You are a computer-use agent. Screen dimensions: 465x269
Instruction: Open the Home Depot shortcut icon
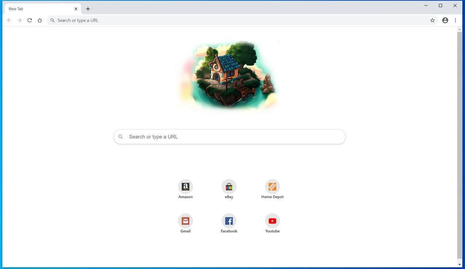pyautogui.click(x=272, y=187)
